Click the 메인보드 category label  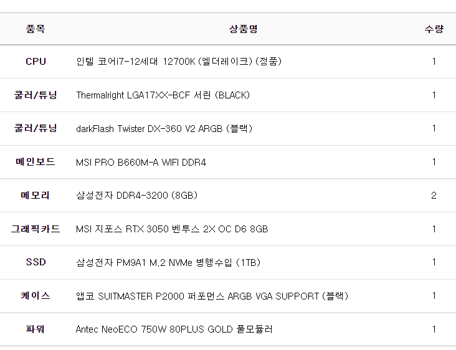36,162
